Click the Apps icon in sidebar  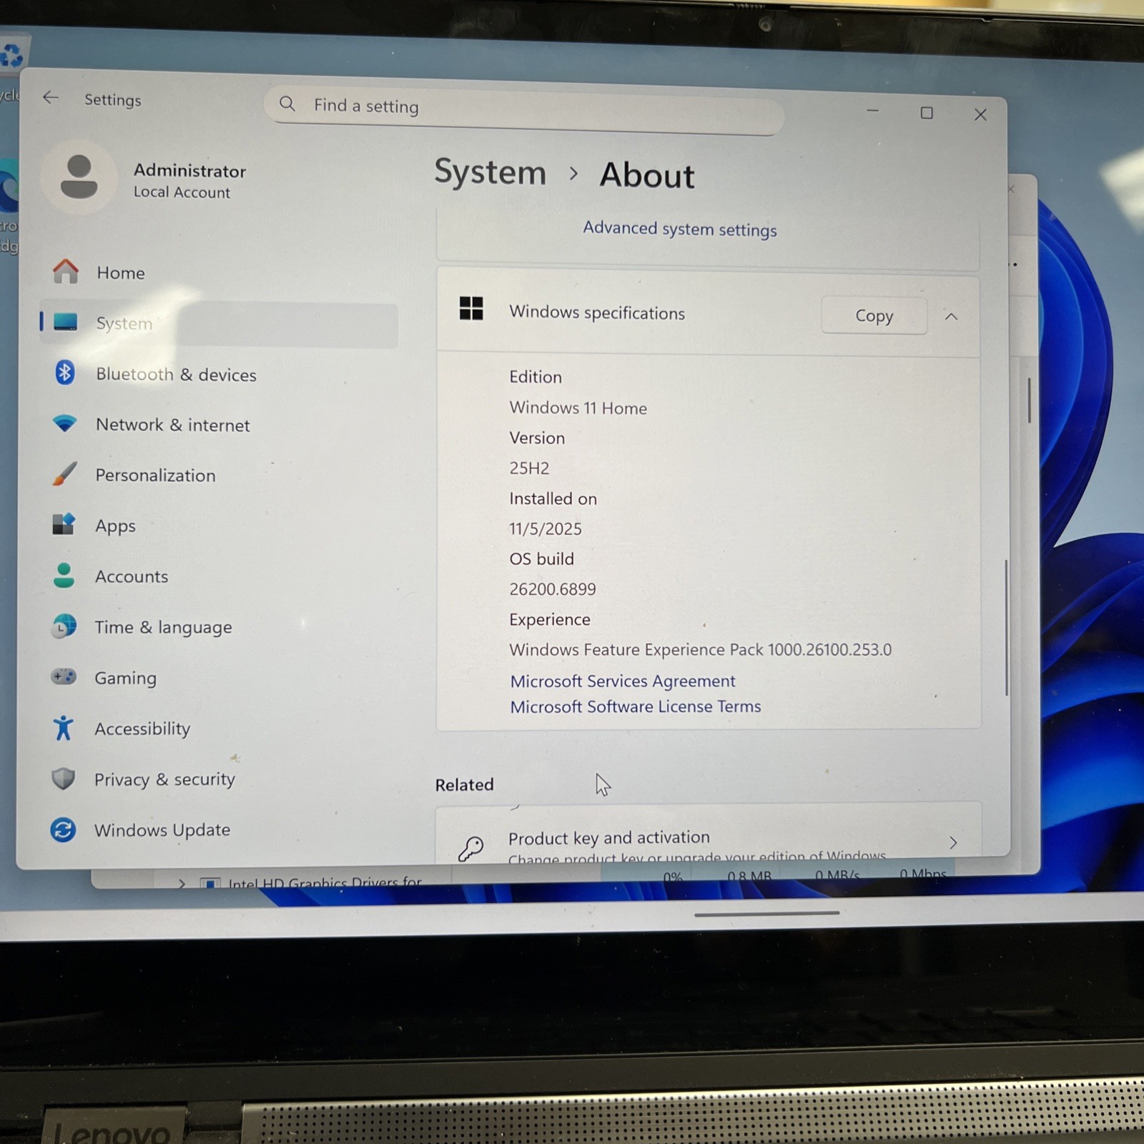click(x=64, y=524)
